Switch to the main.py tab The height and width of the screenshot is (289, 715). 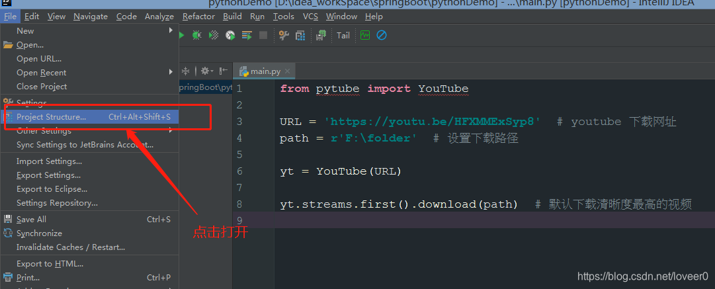tap(264, 71)
